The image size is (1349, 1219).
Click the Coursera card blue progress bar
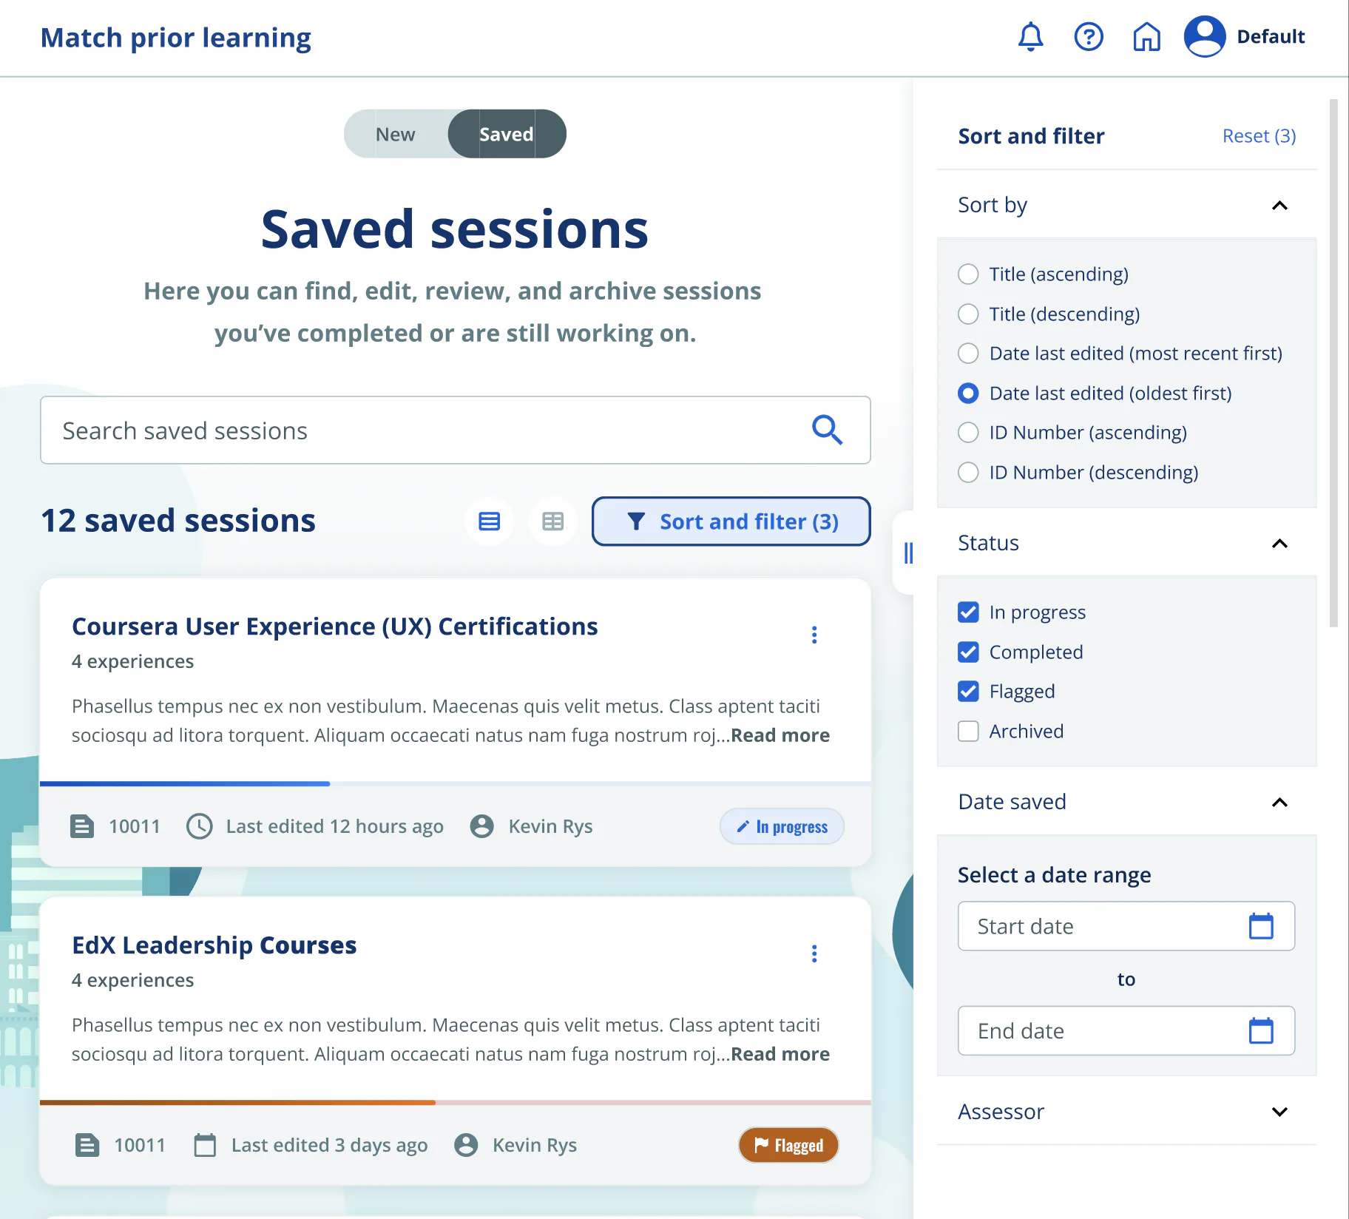click(185, 783)
